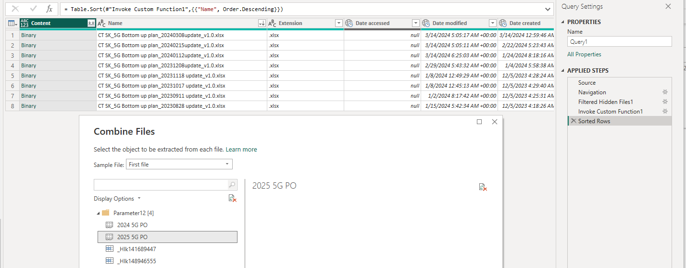This screenshot has width=686, height=268.
Task: Open the table menu icon at the grid corner
Action: (12, 23)
